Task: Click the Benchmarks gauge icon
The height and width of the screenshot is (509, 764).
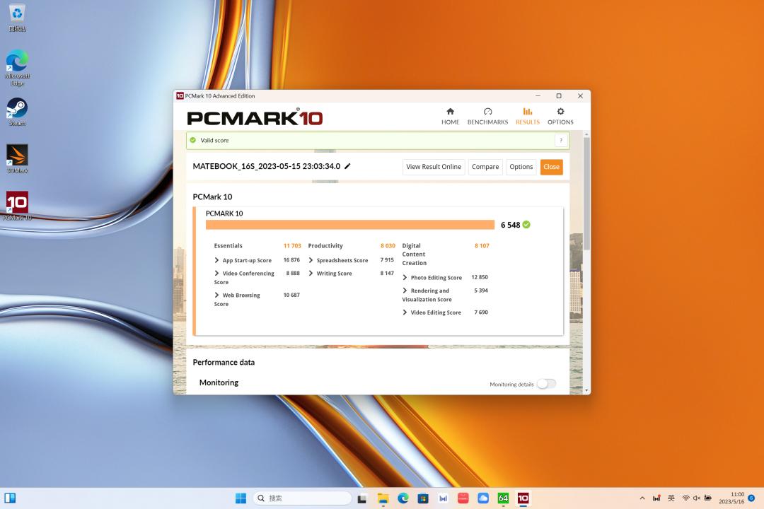Action: (x=487, y=115)
